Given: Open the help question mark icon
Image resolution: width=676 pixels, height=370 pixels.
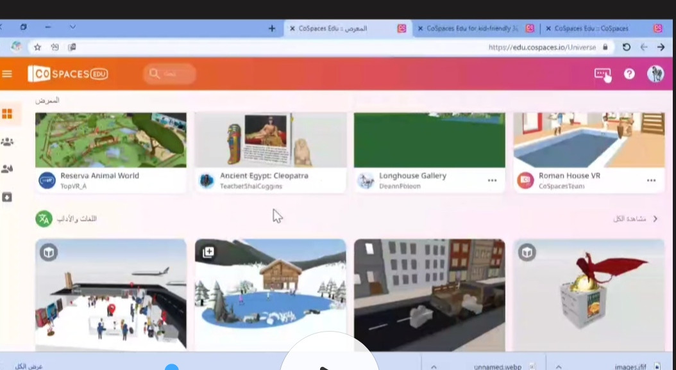Looking at the screenshot, I should [x=629, y=74].
